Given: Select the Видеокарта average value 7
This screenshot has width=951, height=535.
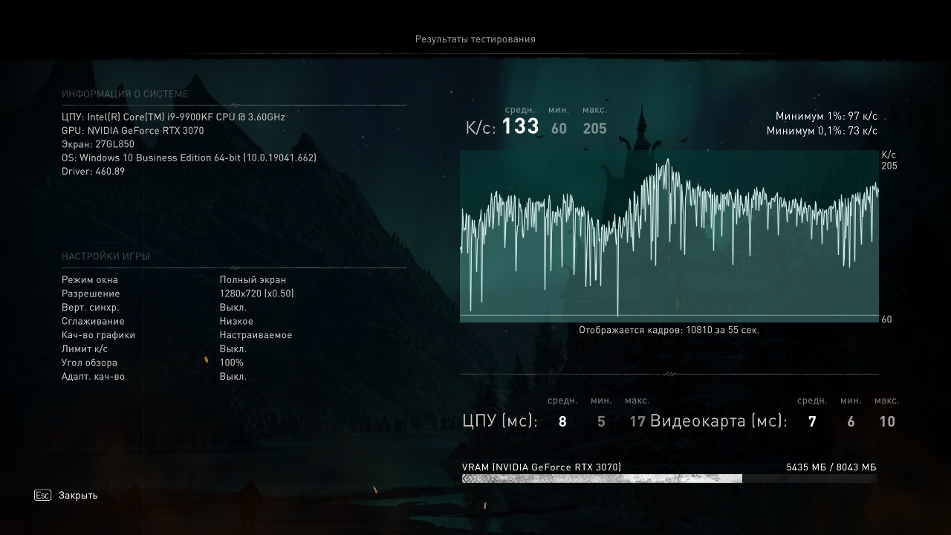Looking at the screenshot, I should (812, 422).
